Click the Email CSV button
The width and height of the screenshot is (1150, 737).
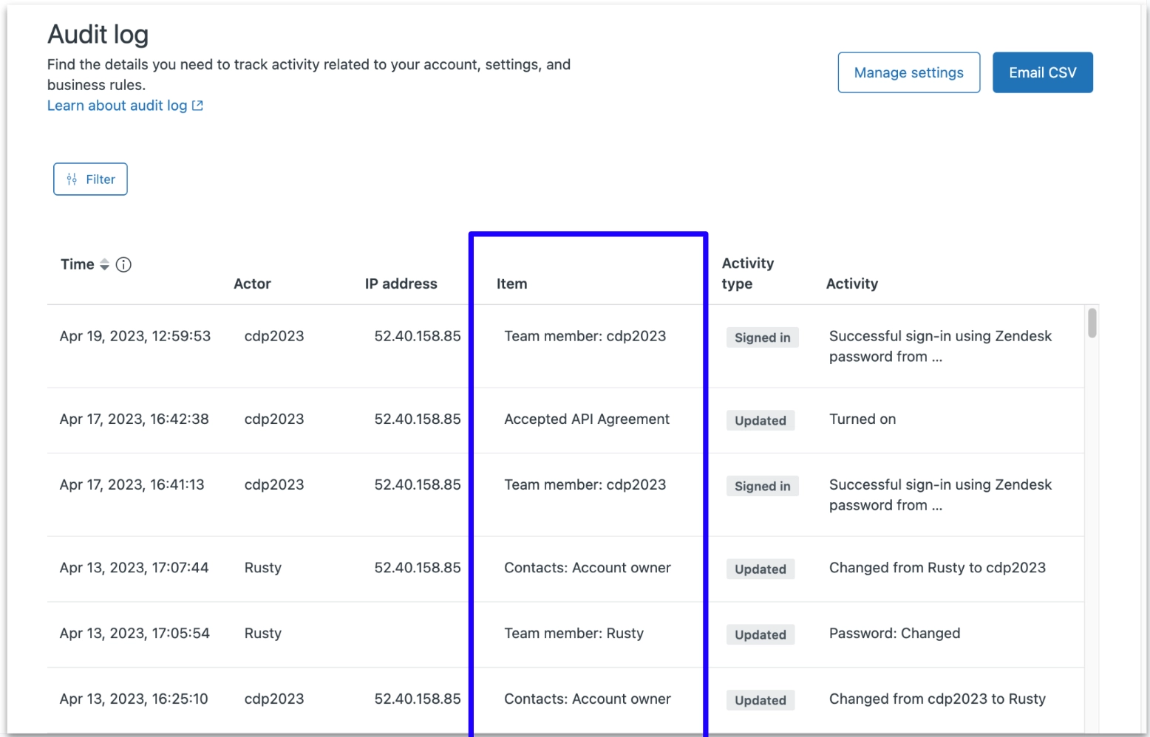tap(1042, 72)
